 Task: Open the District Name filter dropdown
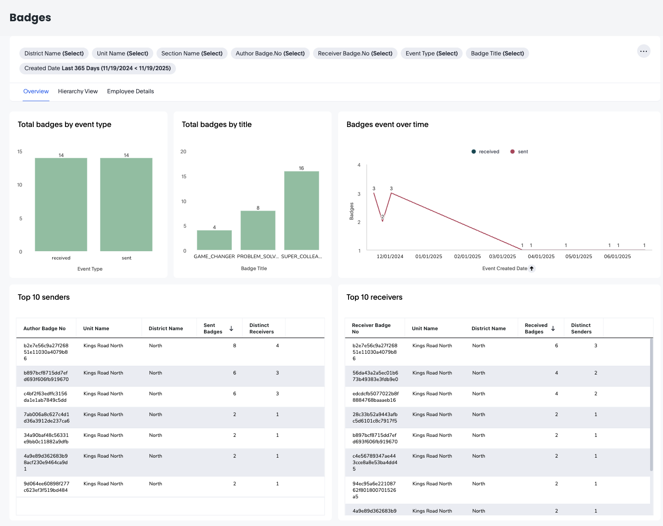click(54, 54)
